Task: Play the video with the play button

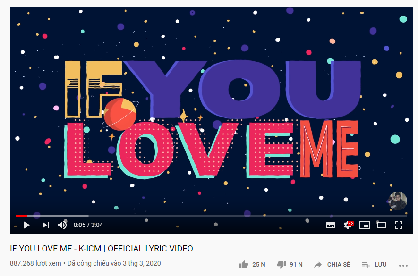Action: tap(26, 225)
